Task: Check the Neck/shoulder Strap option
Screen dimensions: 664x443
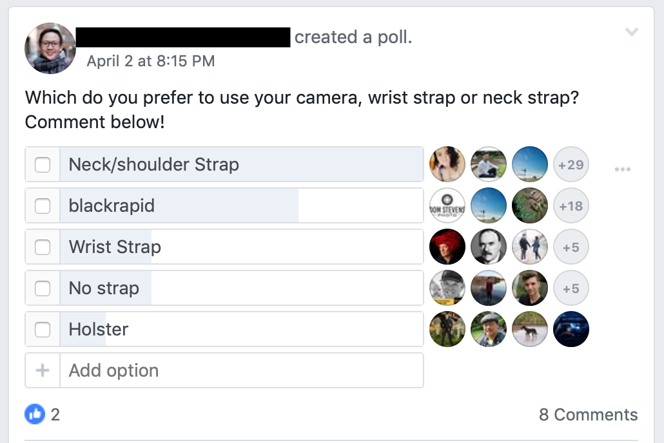Action: (x=43, y=165)
